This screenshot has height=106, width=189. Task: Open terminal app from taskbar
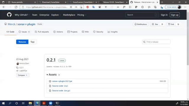(x=57, y=103)
